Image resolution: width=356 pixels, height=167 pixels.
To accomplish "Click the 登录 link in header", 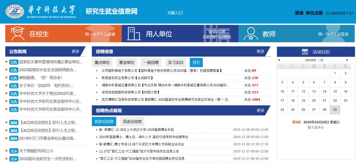I will pyautogui.click(x=299, y=13).
